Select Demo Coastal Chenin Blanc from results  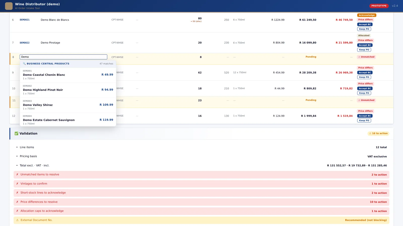(x=68, y=75)
